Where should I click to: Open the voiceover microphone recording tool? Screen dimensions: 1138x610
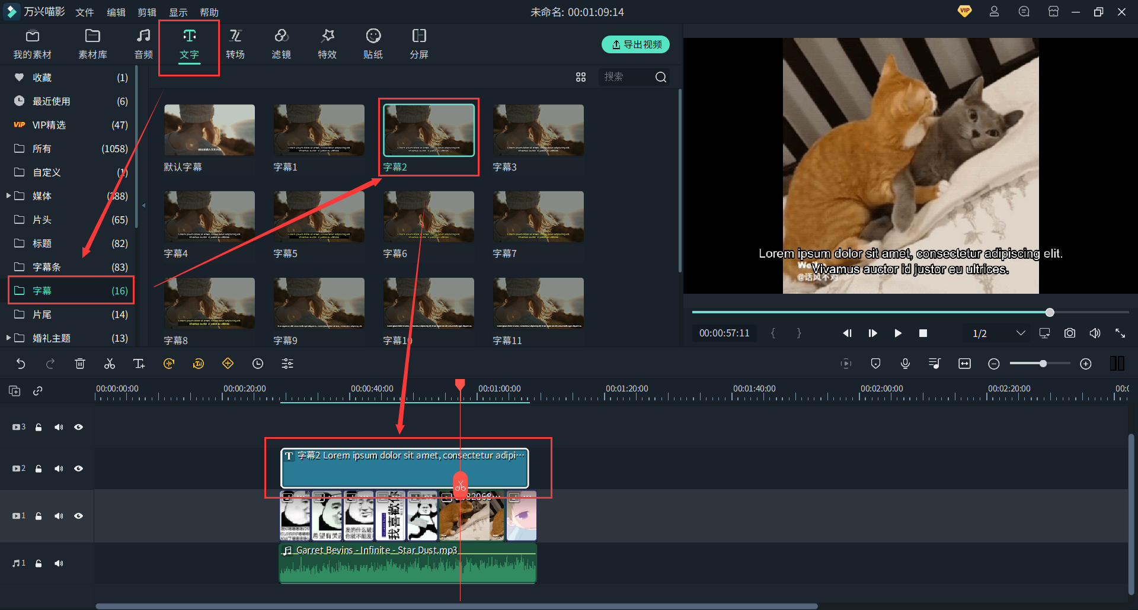[x=905, y=364]
